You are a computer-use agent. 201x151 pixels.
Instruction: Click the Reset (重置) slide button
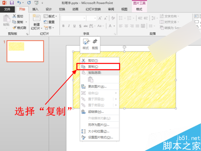[49, 22]
